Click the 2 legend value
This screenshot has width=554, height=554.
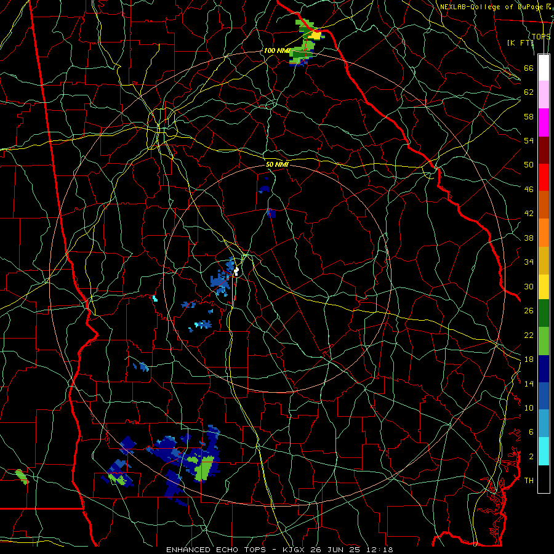(x=531, y=457)
